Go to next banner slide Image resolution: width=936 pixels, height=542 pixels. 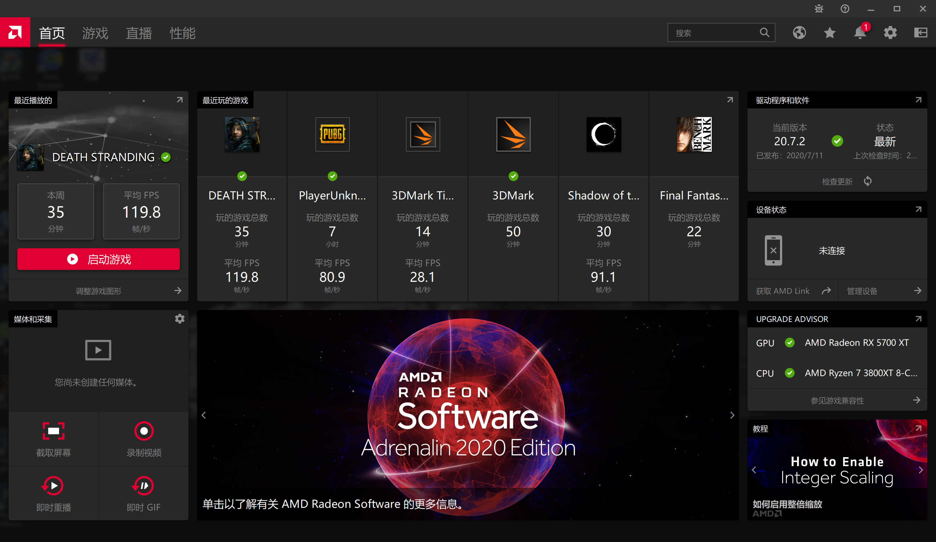coord(732,415)
